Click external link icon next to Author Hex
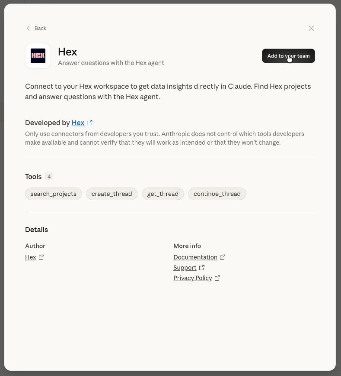The height and width of the screenshot is (376, 341). click(41, 257)
